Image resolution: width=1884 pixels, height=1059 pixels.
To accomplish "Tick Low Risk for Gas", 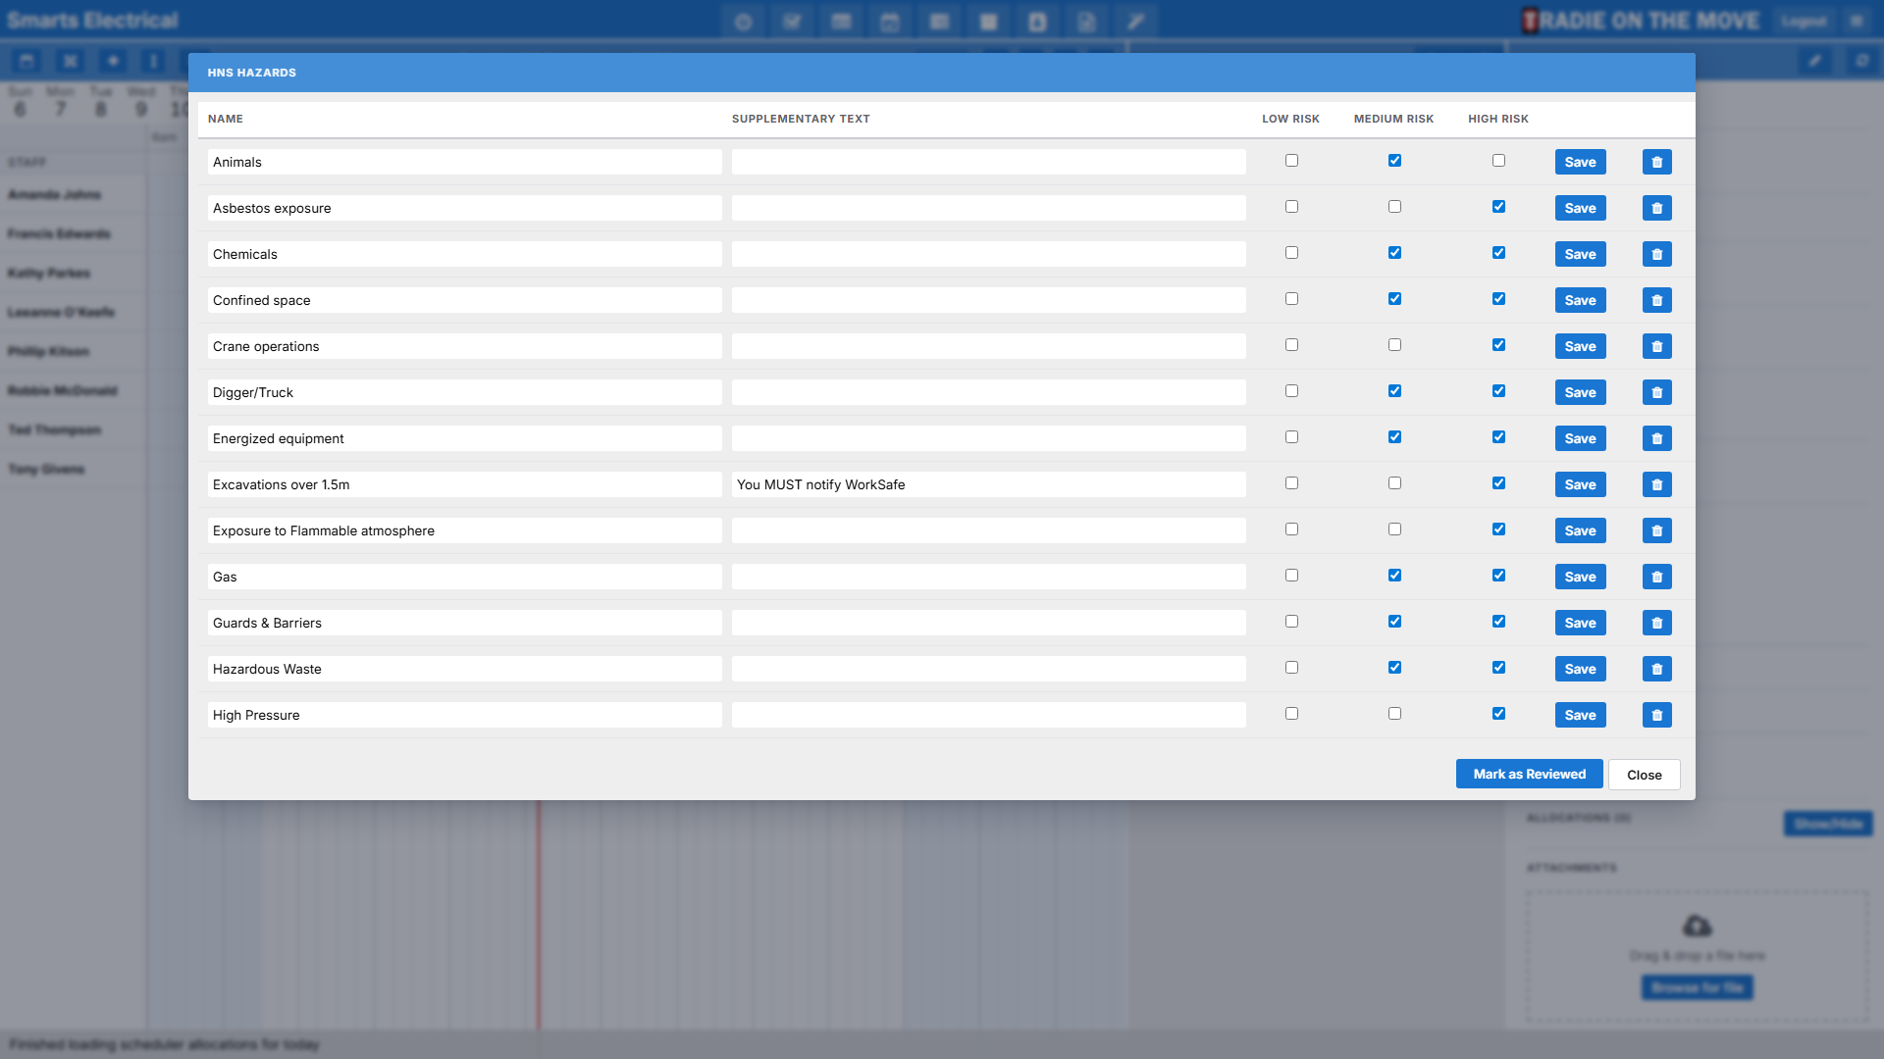I will pyautogui.click(x=1291, y=576).
